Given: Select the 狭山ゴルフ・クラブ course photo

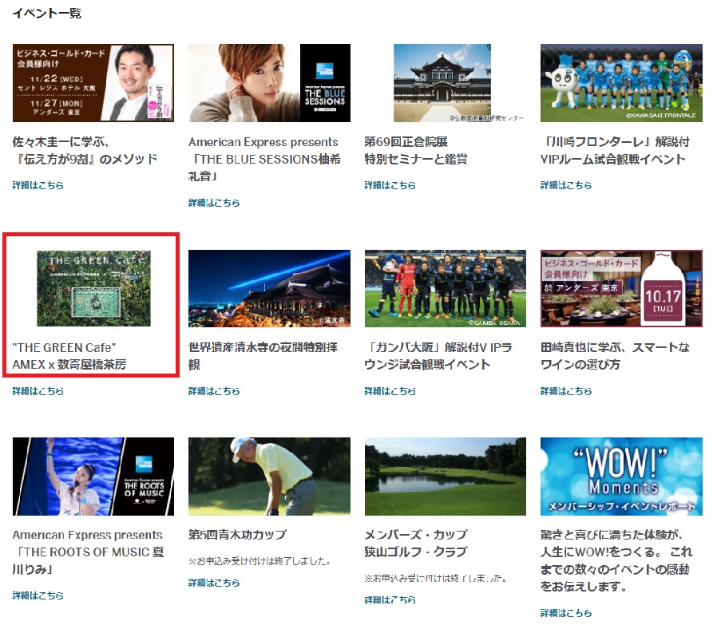Looking at the screenshot, I should [x=445, y=477].
